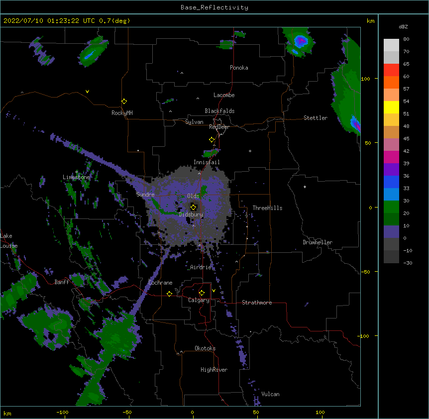Screen dimensions: 429x419
Task: Click the Base_Reflectivity title
Action: tap(214, 7)
